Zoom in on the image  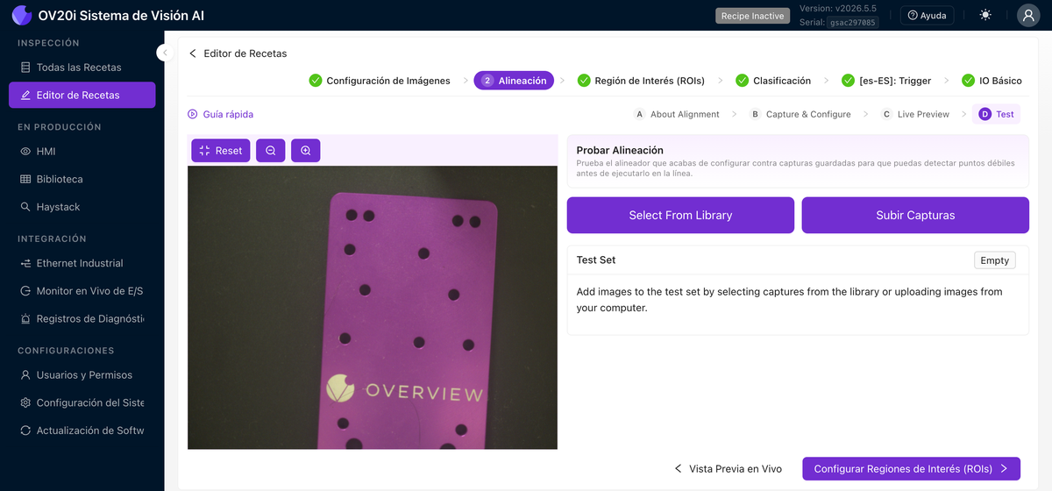pyautogui.click(x=306, y=151)
